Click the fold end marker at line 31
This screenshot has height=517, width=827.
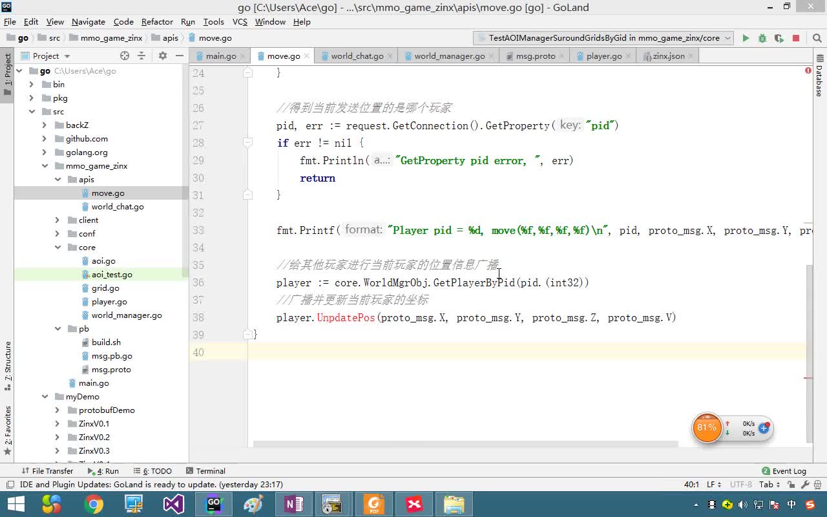[247, 195]
